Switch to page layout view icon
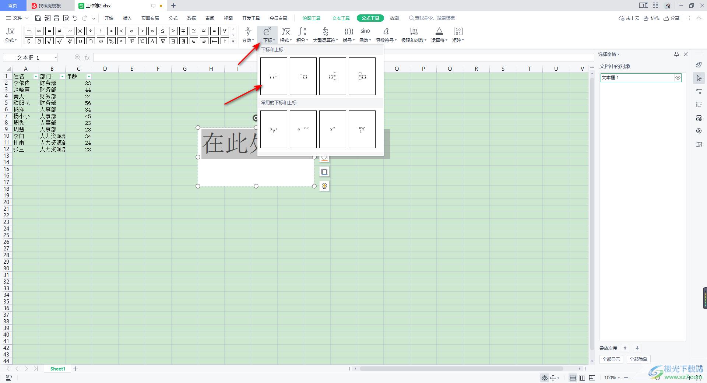 point(582,378)
